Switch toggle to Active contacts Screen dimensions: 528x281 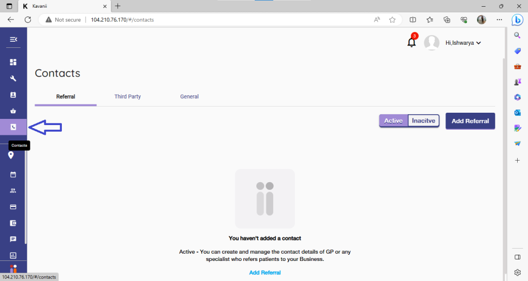point(393,120)
